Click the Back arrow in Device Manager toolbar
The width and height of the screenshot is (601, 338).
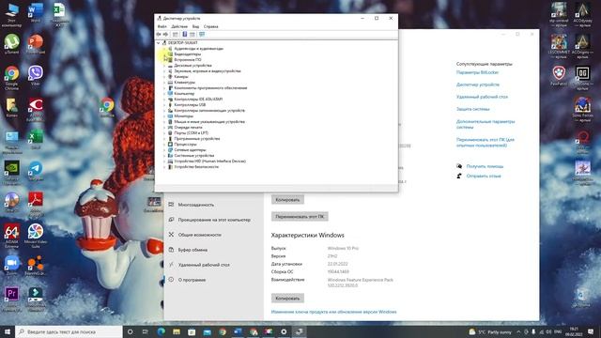(159, 35)
